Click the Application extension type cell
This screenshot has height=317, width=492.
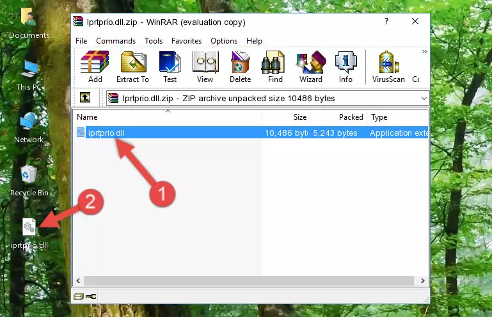coord(399,133)
